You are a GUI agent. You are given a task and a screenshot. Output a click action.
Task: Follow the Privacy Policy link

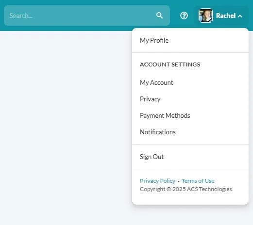[157, 181]
